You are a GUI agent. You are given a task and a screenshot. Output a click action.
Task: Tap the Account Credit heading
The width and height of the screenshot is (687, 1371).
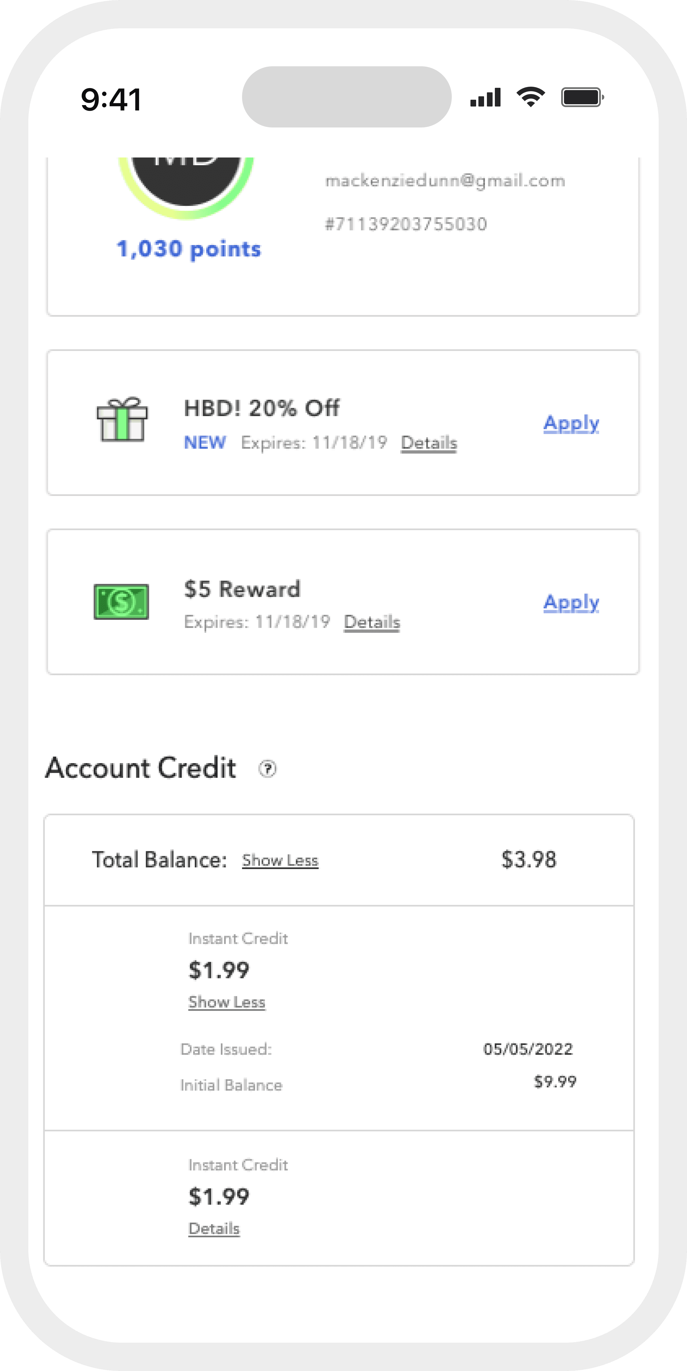(x=141, y=768)
